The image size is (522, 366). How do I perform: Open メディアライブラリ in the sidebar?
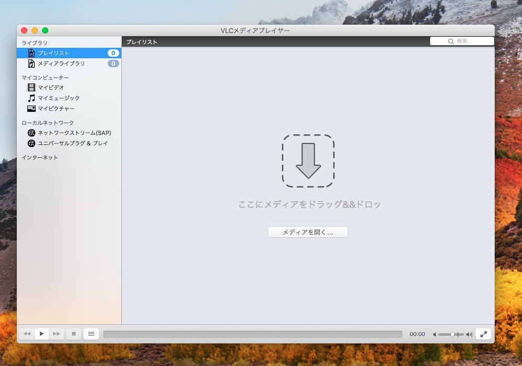coord(61,64)
